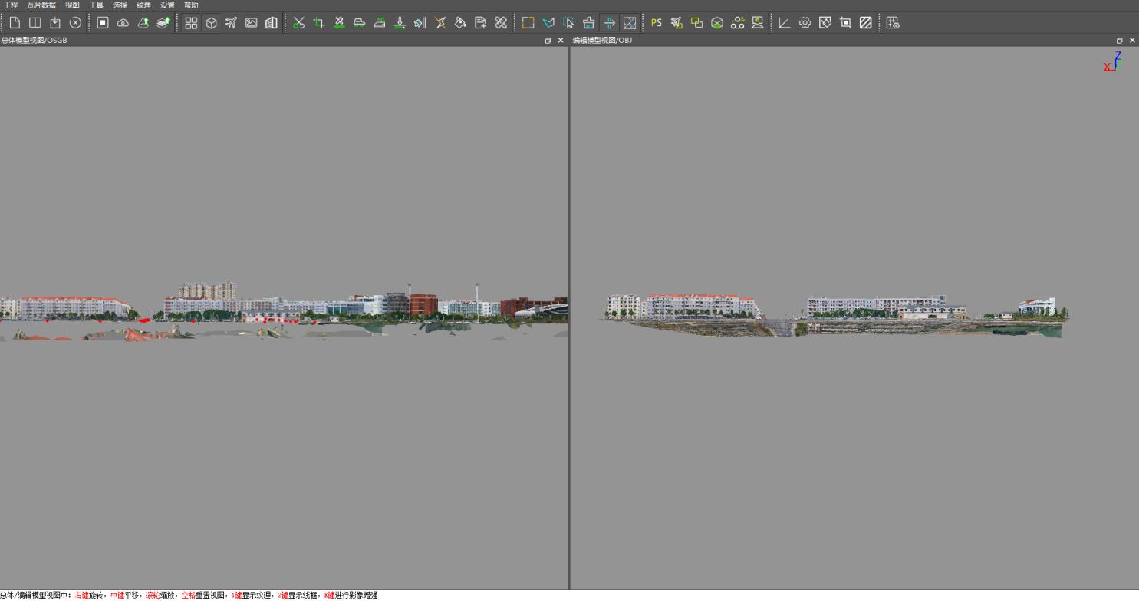Close the 总体模型视图/OSGB panel
Screen dimensions: 1139x601
click(x=561, y=41)
